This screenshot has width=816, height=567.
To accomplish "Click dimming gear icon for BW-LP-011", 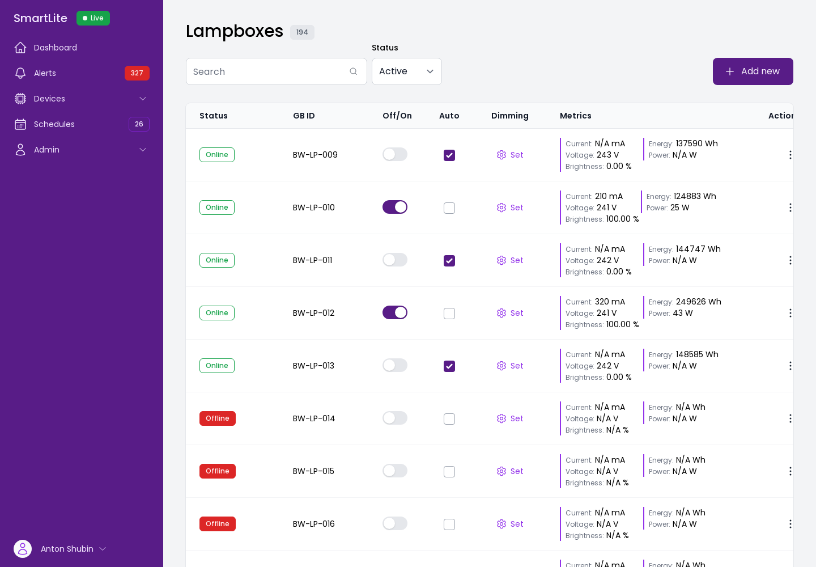I will (x=501, y=260).
